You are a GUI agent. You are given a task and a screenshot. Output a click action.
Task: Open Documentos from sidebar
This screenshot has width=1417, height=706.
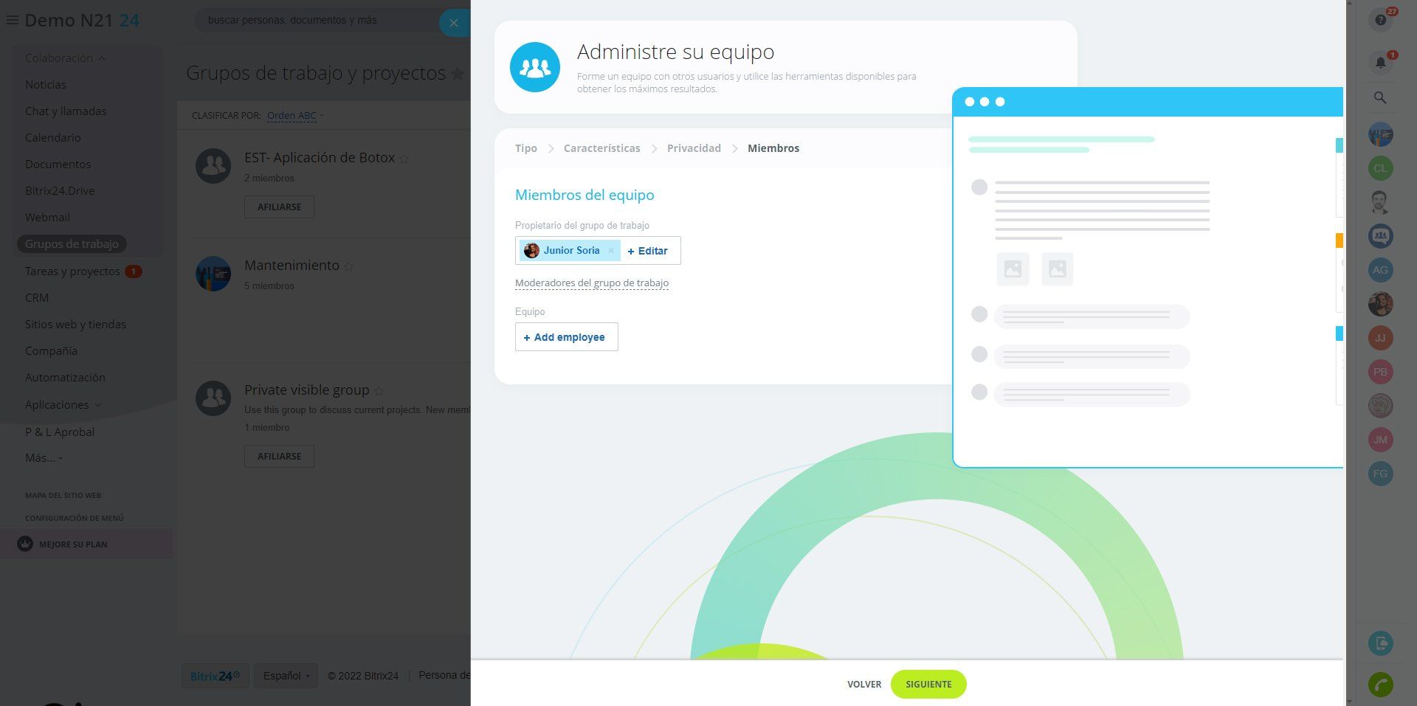click(58, 165)
